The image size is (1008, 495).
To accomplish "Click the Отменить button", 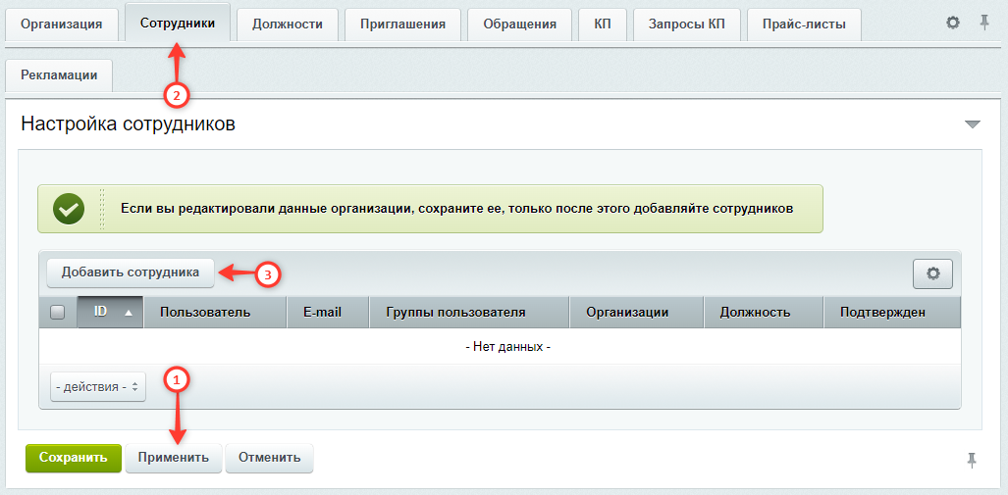I will pos(269,459).
